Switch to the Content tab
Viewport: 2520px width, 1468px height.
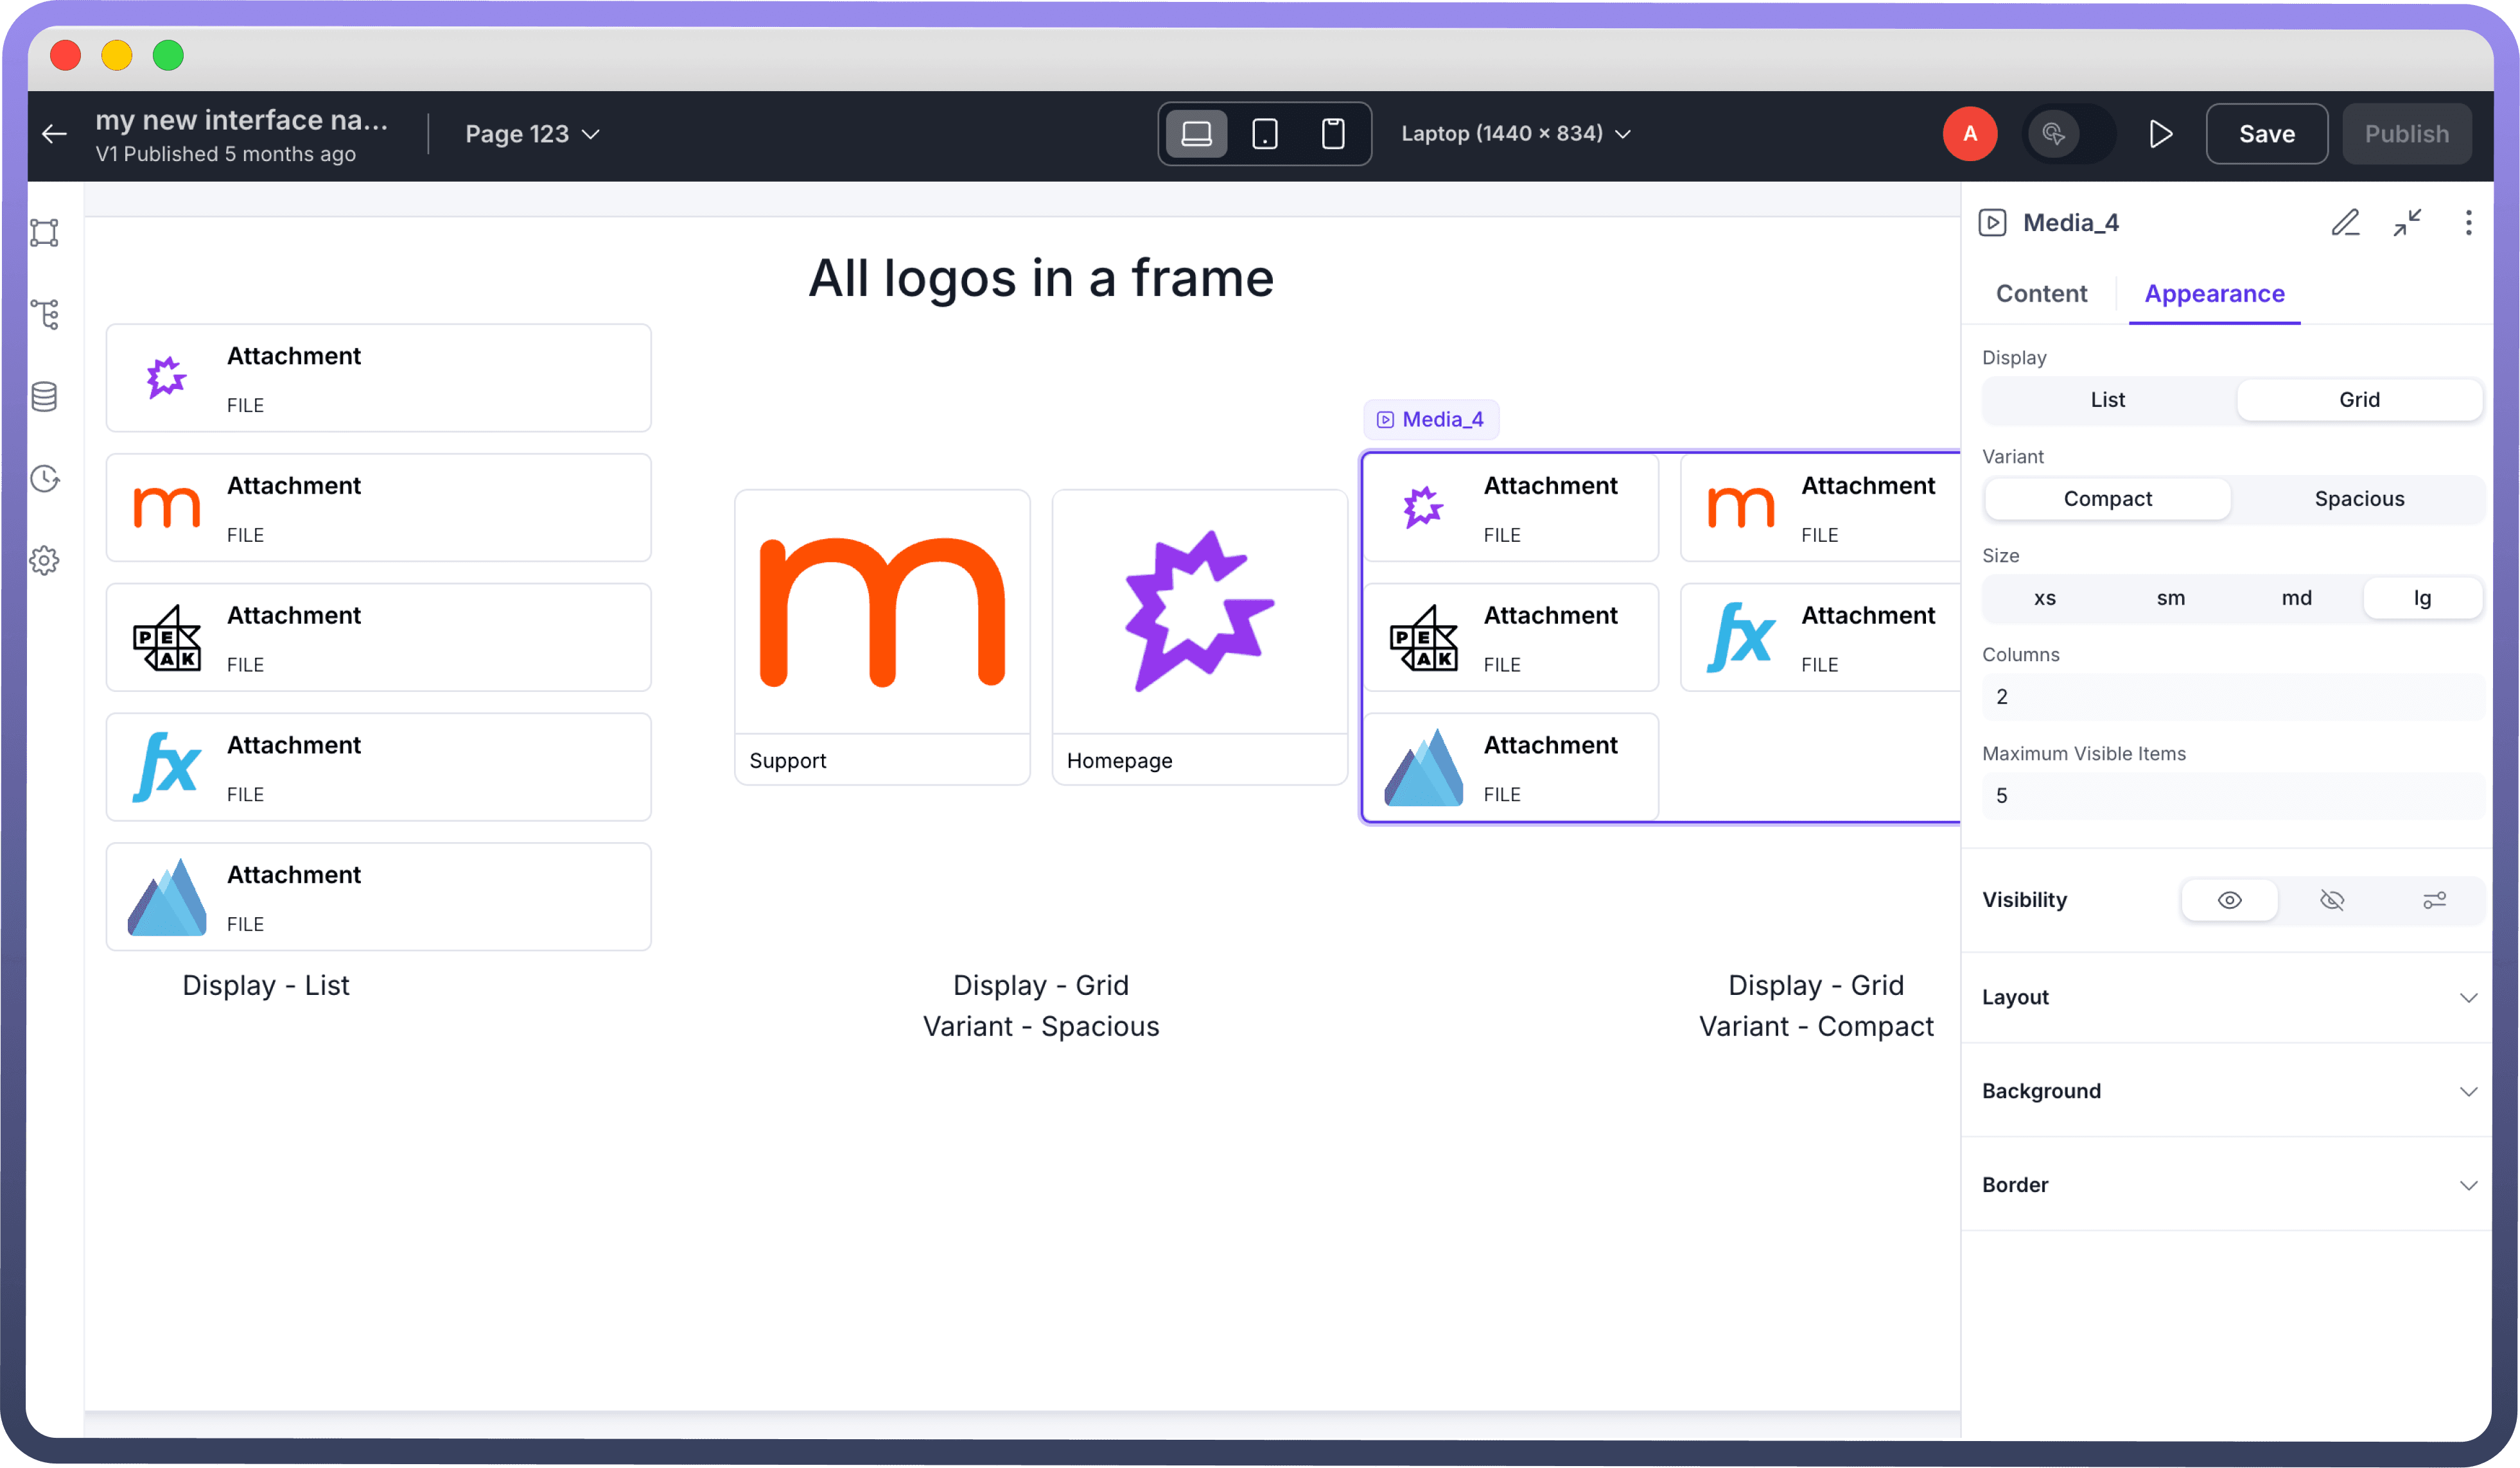click(x=2041, y=294)
